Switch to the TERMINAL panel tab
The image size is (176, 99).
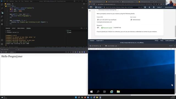click(29, 28)
